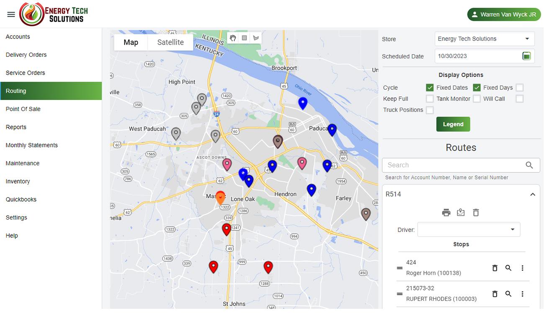544x313 pixels.
Task: Click the Legend button
Action: coord(453,124)
